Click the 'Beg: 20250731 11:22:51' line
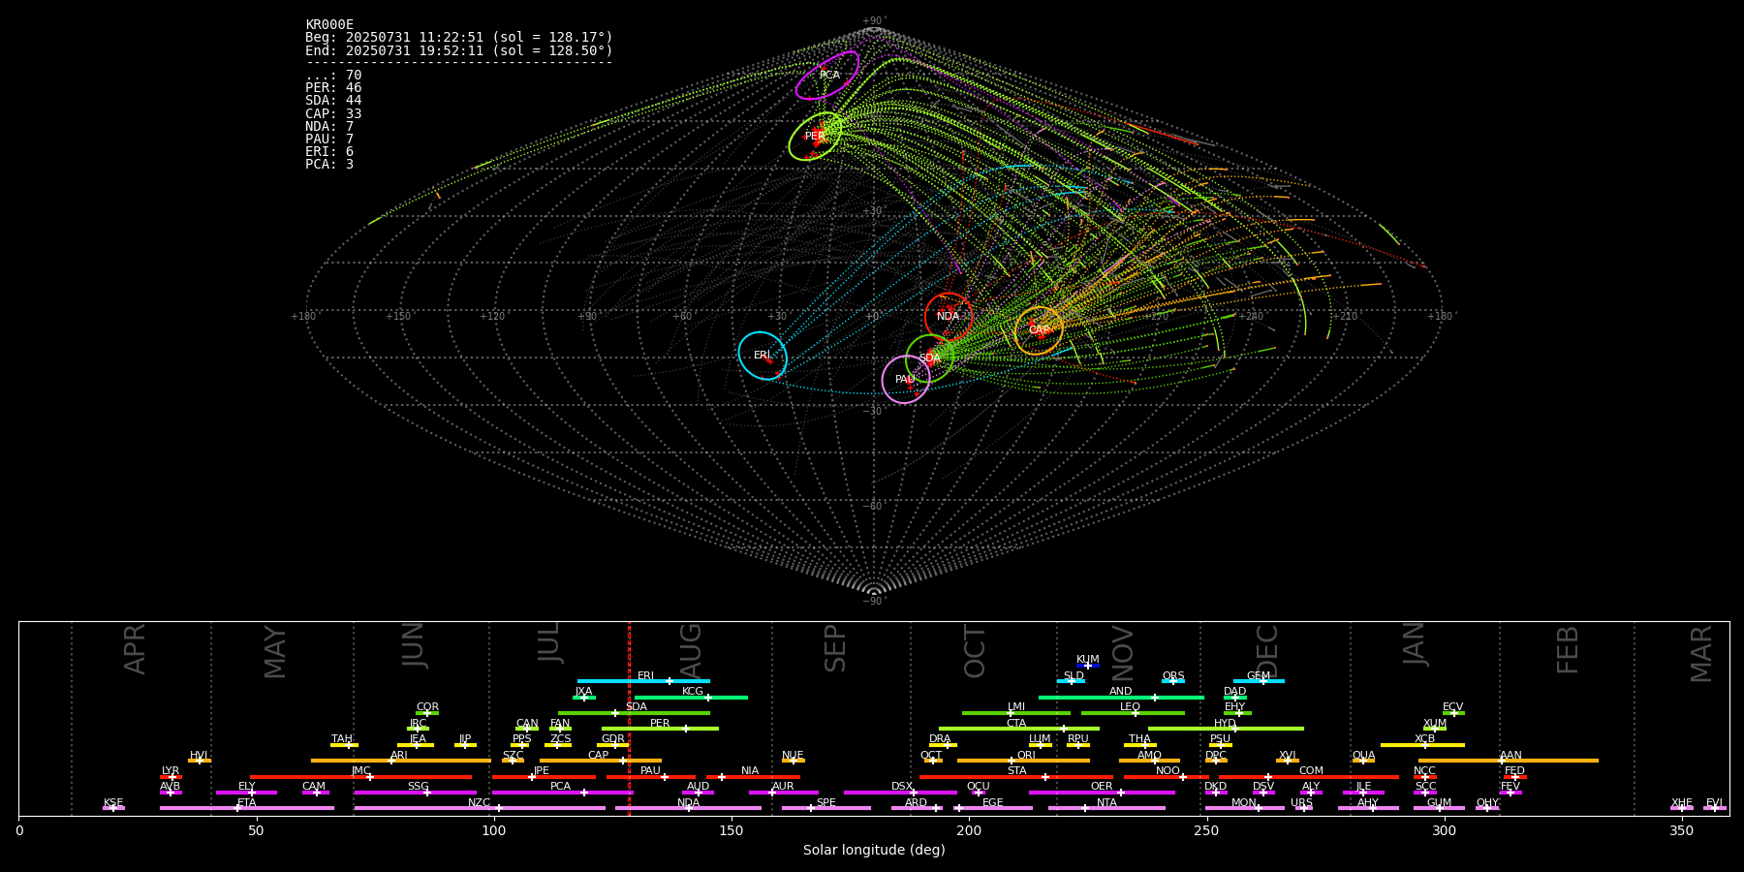The image size is (1744, 872). coord(459,38)
